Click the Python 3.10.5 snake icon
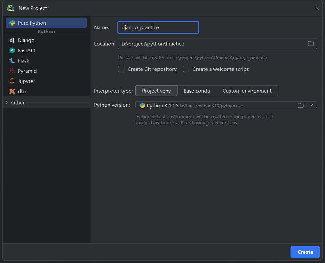Viewport: 325px width, 263px height. coord(142,105)
